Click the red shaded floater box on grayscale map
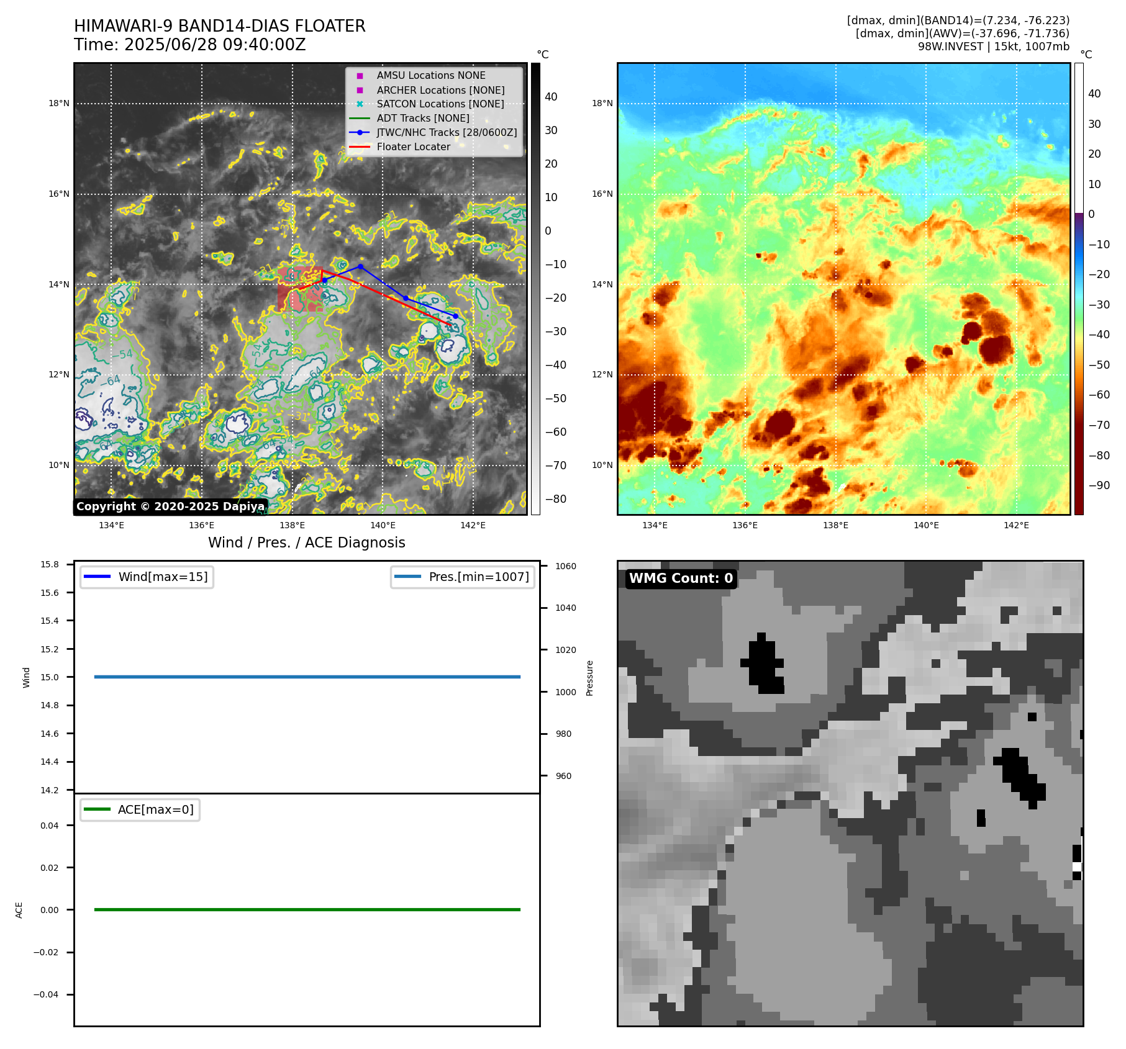 click(300, 289)
